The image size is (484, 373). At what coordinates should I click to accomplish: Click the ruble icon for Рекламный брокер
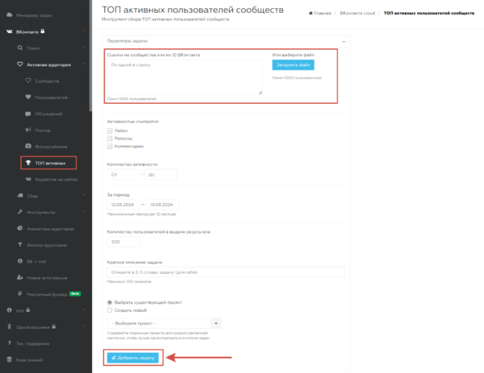point(20,294)
